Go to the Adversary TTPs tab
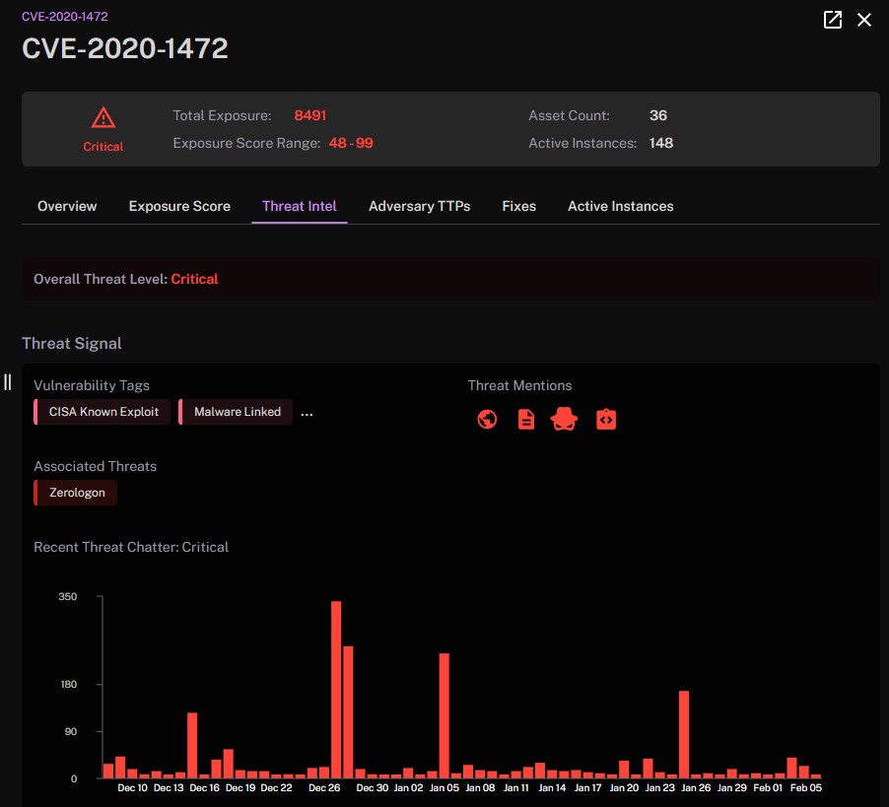 click(420, 206)
